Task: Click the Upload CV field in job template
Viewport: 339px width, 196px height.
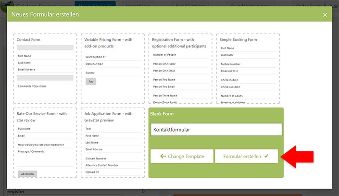Action: point(113,172)
